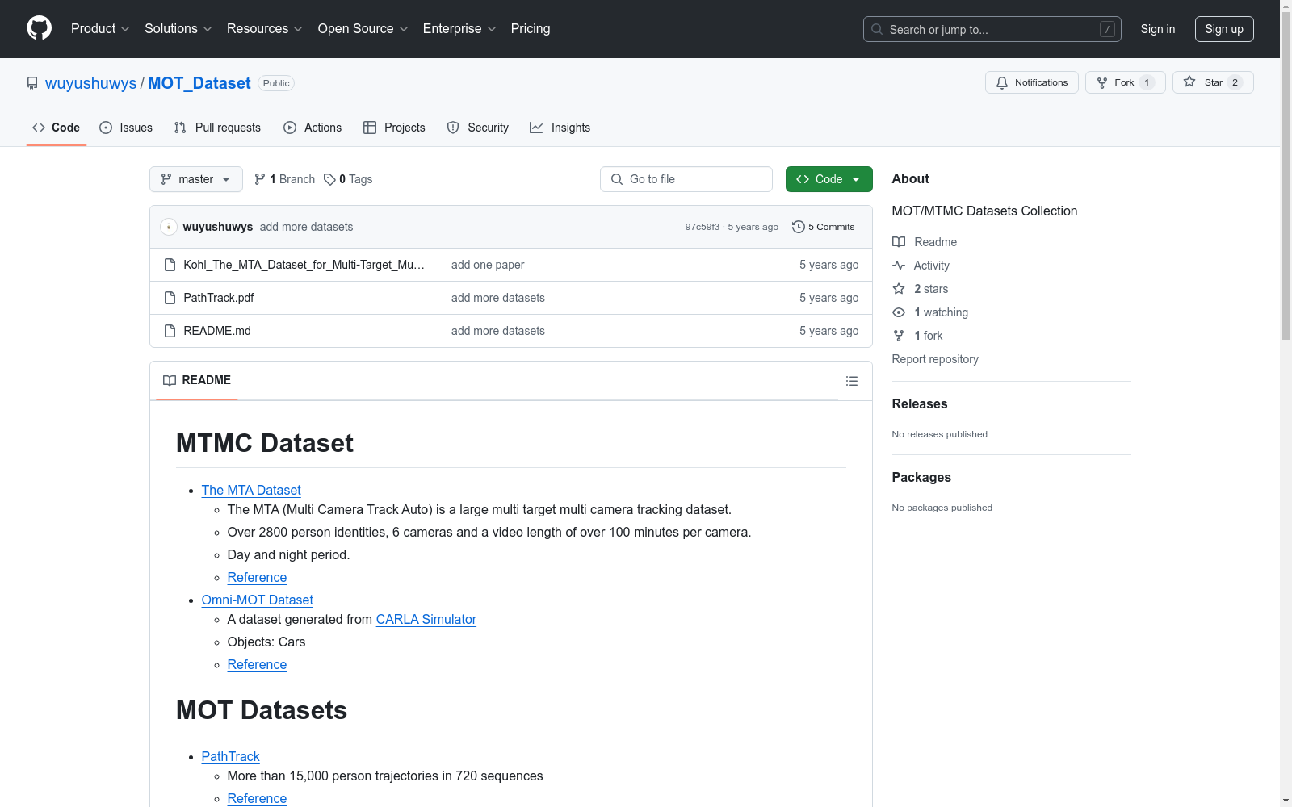This screenshot has height=807, width=1292.
Task: Click the Sign up button
Action: coord(1224,29)
